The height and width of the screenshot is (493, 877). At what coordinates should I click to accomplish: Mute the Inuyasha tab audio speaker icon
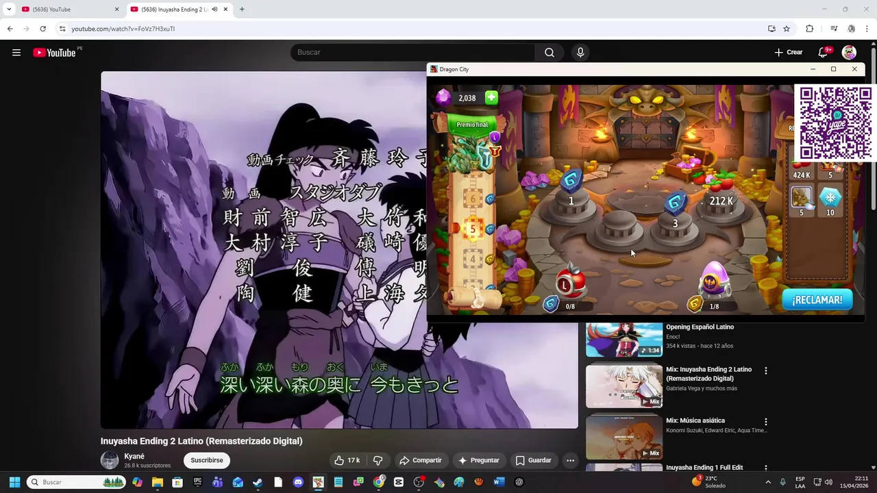pos(214,10)
